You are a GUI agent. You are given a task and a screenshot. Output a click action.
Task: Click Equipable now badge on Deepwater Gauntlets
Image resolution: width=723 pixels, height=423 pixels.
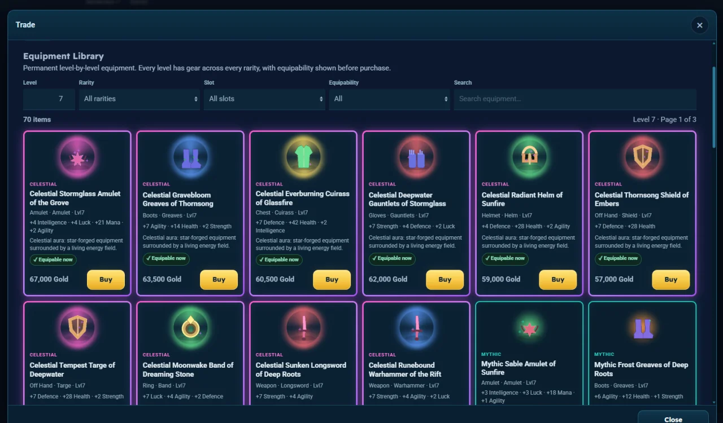click(x=392, y=259)
